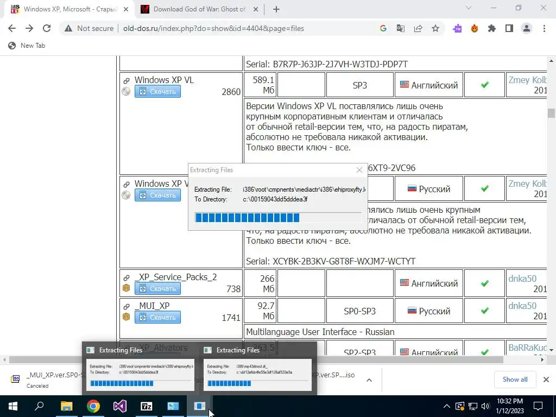Close the Windows XP, Microsoft tab
The width and height of the screenshot is (556, 417).
[x=126, y=10]
